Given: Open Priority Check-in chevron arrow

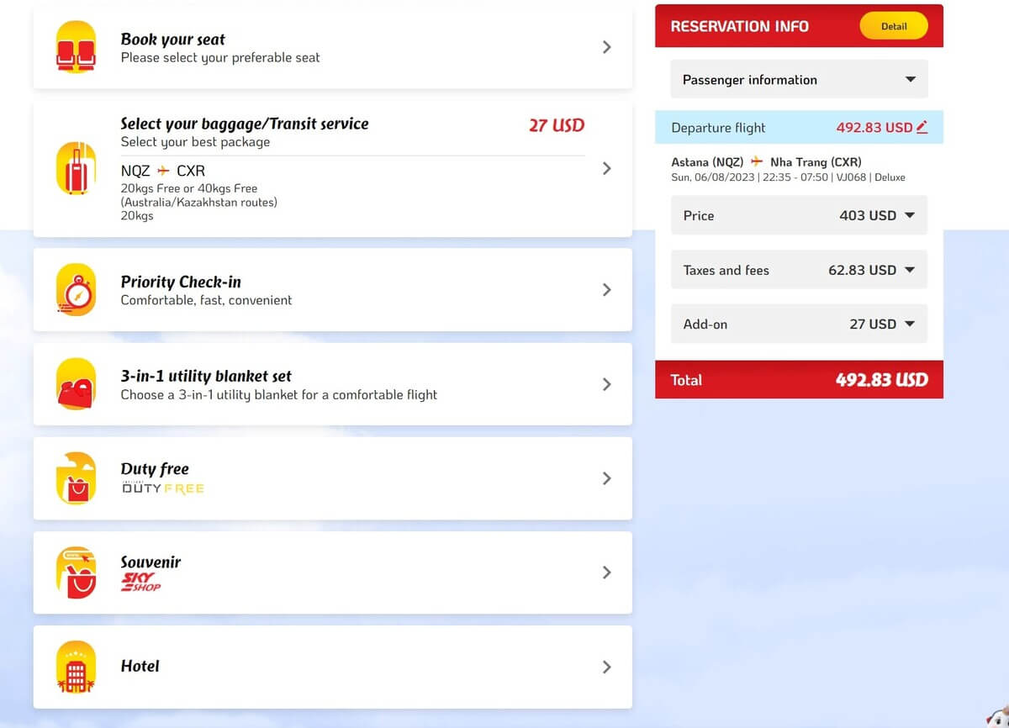Looking at the screenshot, I should click(606, 289).
